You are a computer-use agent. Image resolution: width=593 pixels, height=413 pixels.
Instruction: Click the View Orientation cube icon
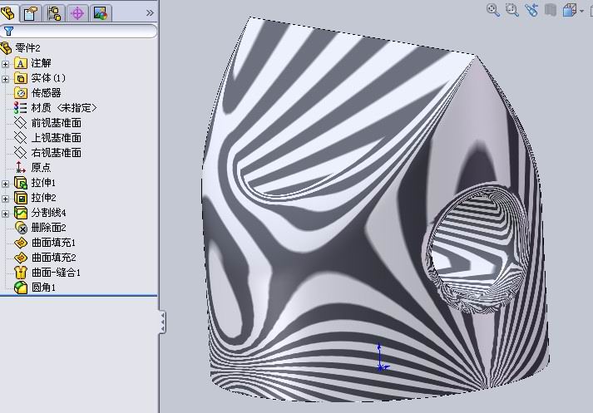pos(569,10)
